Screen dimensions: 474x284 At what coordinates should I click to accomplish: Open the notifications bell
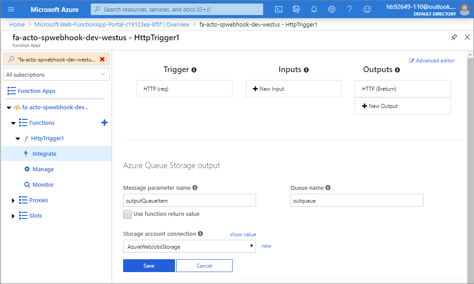314,9
